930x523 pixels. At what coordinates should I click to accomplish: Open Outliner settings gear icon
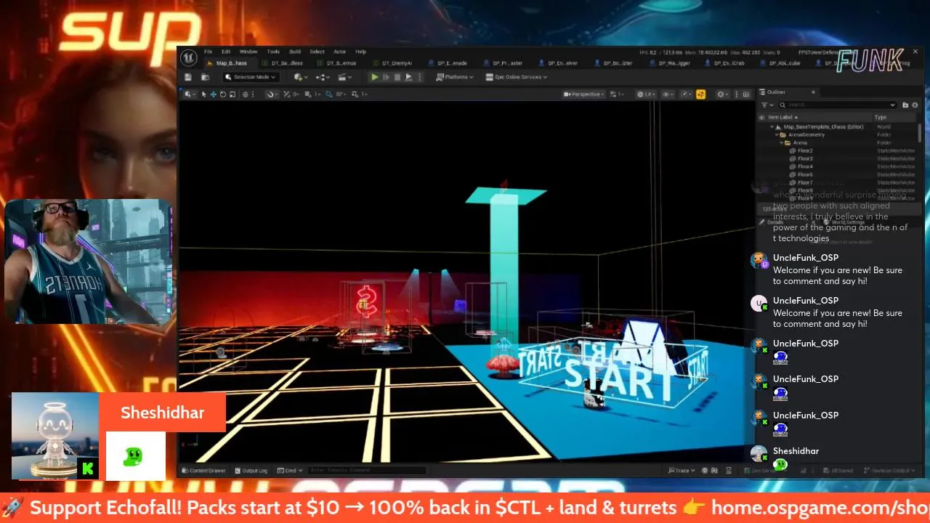click(x=915, y=105)
